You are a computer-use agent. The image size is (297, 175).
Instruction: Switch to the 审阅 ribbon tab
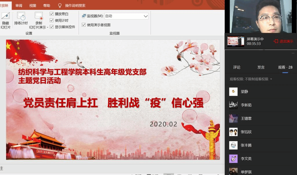pyautogui.click(x=19, y=6)
